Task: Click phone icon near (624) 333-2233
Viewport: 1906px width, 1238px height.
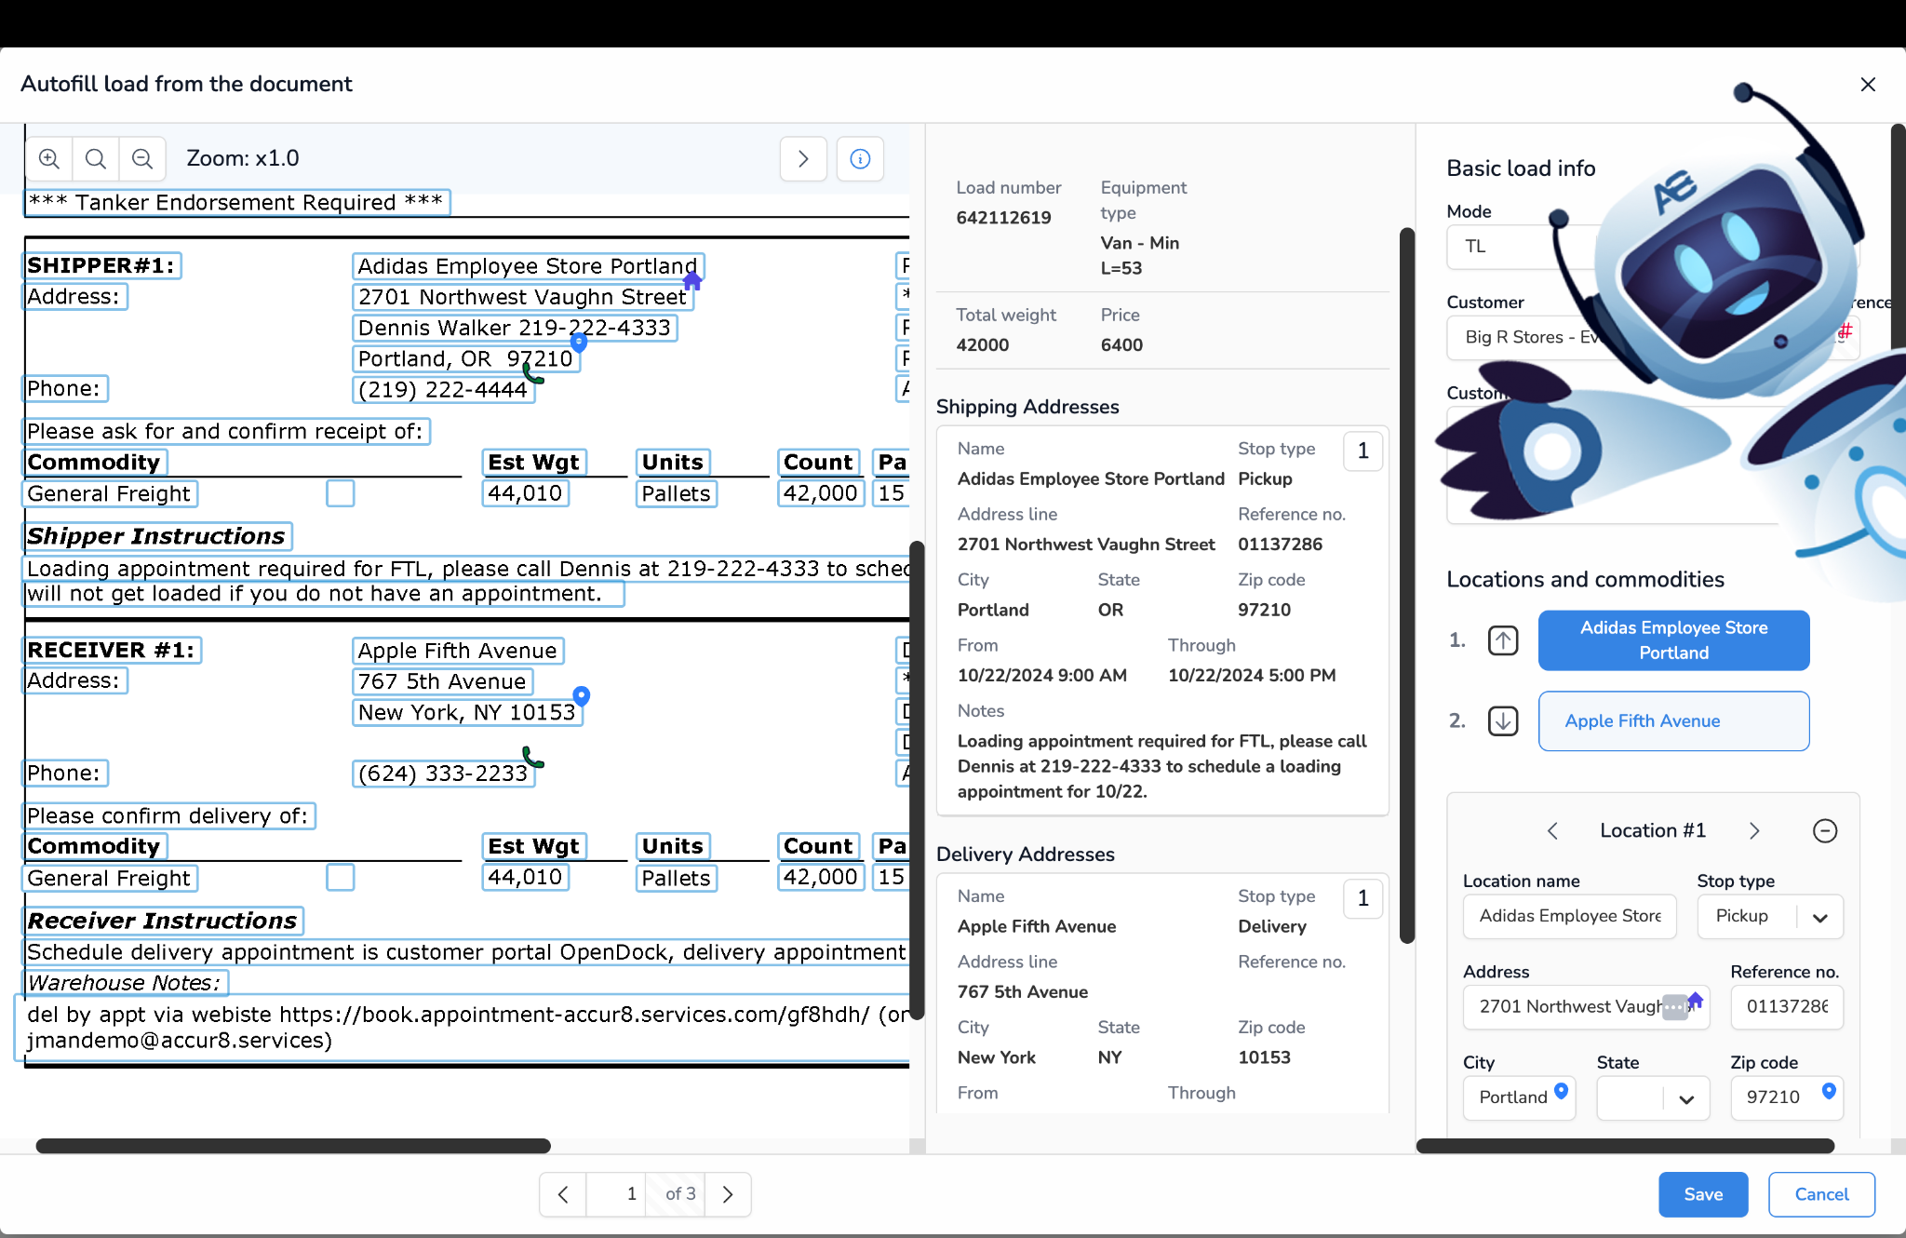Action: pos(532,757)
